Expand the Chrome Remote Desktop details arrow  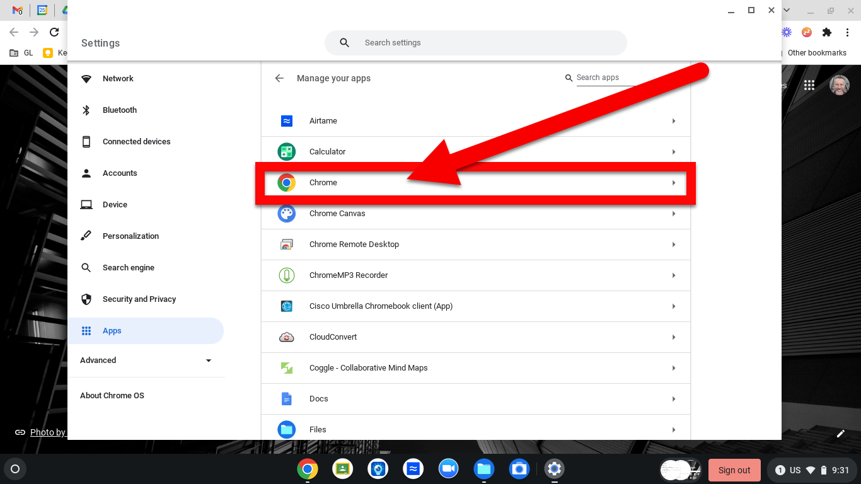click(674, 245)
